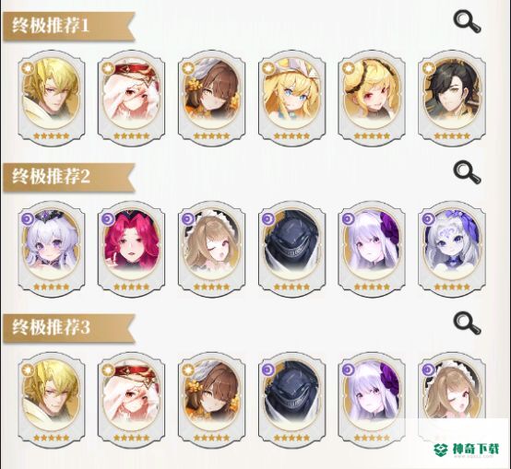
Task: Choose black-haired male hero in 终极推荐1
Action: point(452,99)
